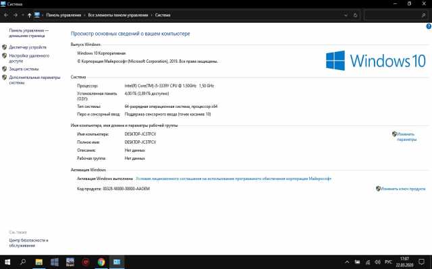Screen dimensions: 432x269
Task: Open help via the blue question mark
Action: click(429, 26)
